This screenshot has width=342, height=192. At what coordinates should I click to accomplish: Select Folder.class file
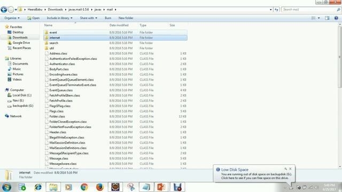(x=57, y=116)
